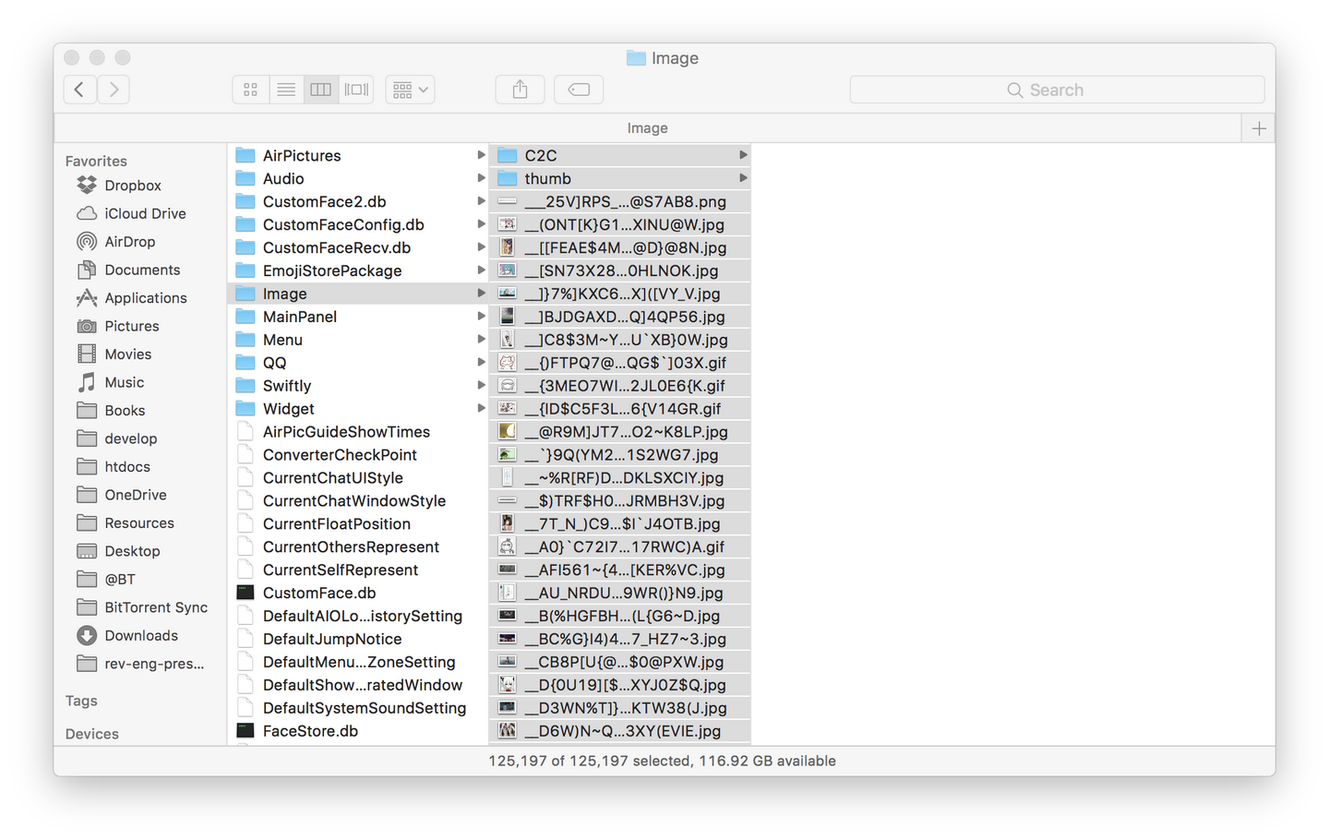Image resolution: width=1329 pixels, height=840 pixels.
Task: Switch to icon view in toolbar
Action: coord(250,90)
